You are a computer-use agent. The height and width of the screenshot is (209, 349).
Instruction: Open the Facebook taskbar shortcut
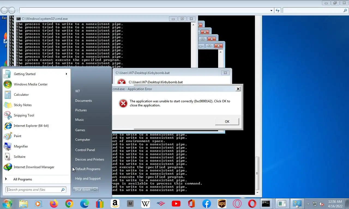point(207,204)
